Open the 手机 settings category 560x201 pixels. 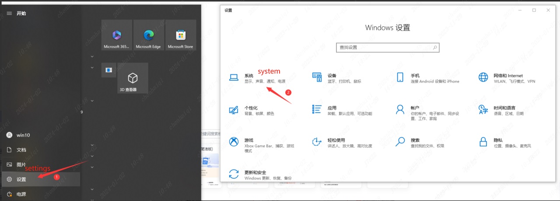[x=428, y=78]
